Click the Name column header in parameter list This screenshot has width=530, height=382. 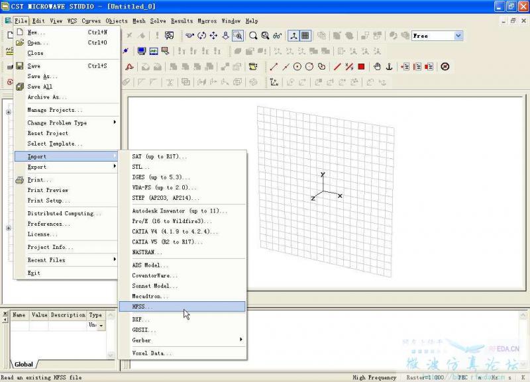19,315
